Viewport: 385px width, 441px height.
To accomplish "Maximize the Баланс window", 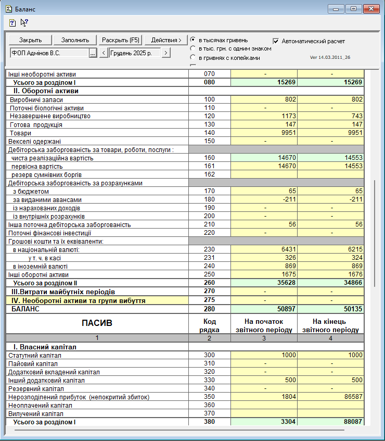I will coord(353,8).
